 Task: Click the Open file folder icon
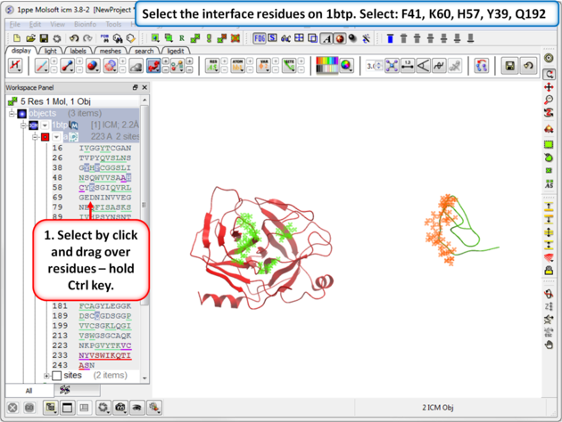(x=29, y=38)
